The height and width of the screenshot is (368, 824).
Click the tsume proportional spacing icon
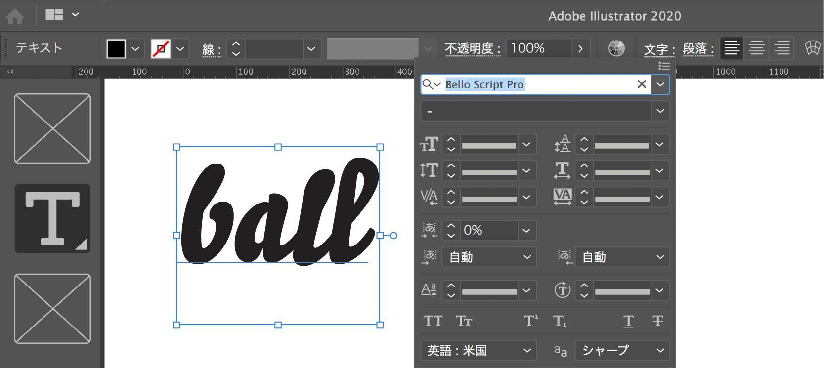point(429,230)
